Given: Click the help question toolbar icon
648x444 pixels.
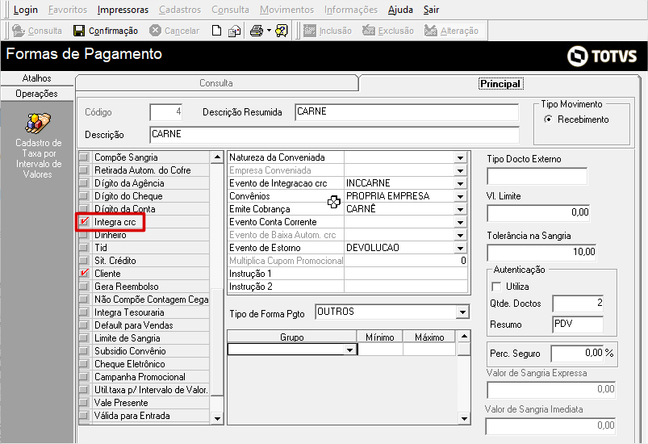Looking at the screenshot, I should coord(282,31).
